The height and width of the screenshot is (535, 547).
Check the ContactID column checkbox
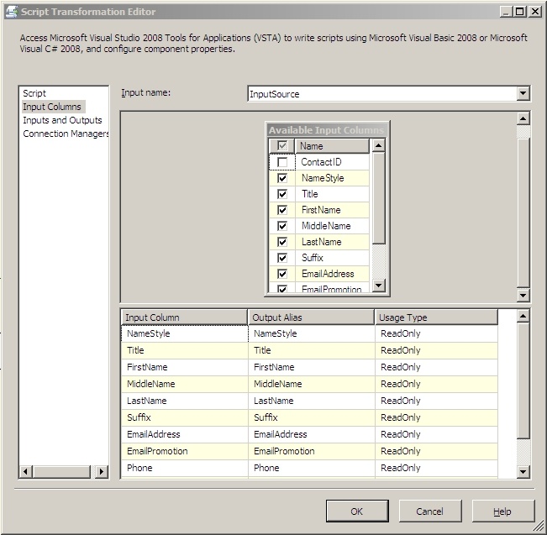pos(281,162)
